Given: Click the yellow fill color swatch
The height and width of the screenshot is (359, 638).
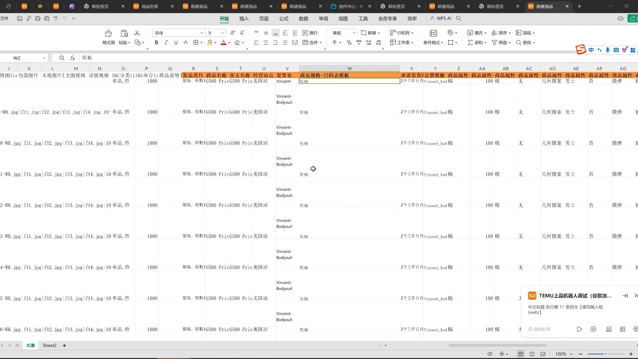Looking at the screenshot, I should (210, 43).
